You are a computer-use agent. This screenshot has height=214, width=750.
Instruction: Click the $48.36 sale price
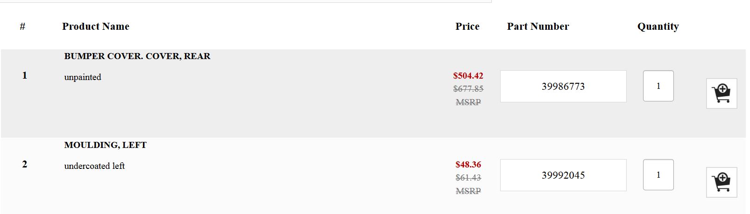468,165
